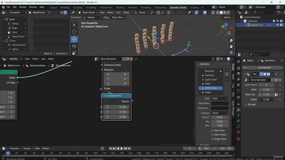
Task: Jump to timeline end frame
Action: (x=129, y=148)
